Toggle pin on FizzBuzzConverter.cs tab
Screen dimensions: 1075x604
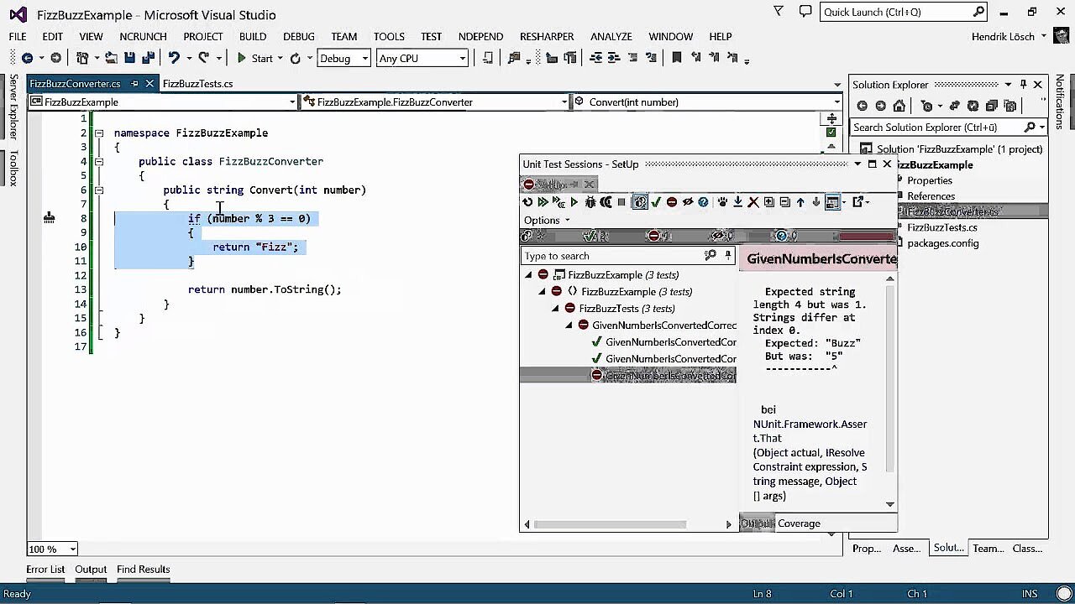click(134, 84)
